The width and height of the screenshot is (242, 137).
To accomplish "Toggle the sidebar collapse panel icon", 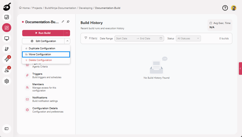I will (x=7, y=129).
